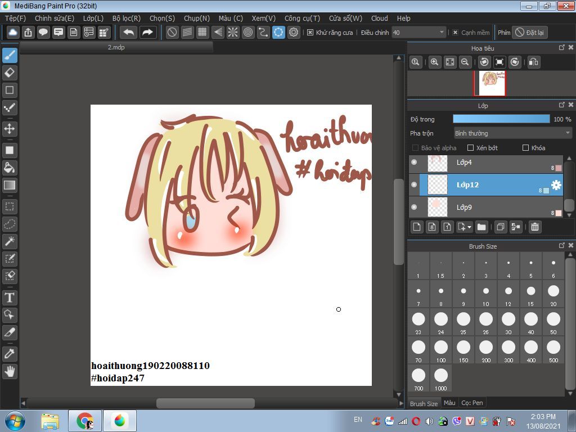Select the Magic Wand tool
576x432 pixels.
(10, 241)
